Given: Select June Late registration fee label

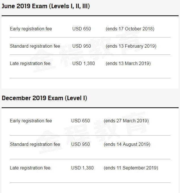Looking at the screenshot, I should pyautogui.click(x=30, y=63).
